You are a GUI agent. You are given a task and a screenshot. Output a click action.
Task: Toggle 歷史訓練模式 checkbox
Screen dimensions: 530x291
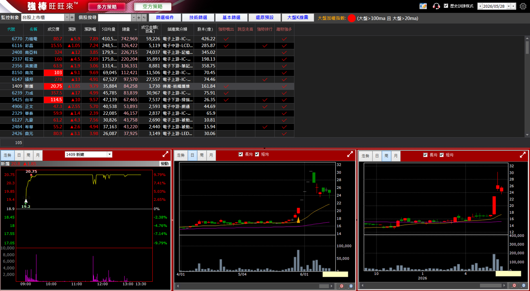(x=446, y=6)
